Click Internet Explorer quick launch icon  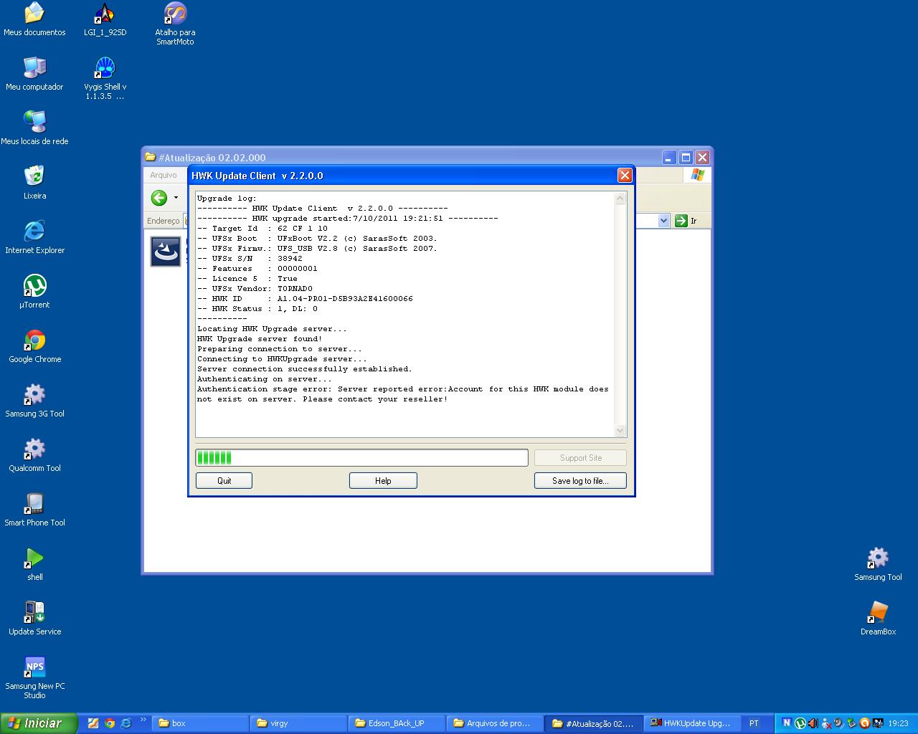point(126,723)
